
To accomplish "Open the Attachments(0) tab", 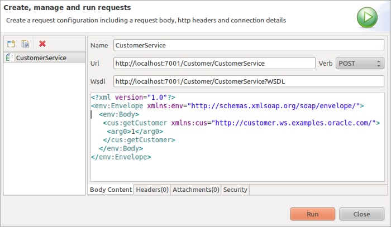I will tap(195, 190).
